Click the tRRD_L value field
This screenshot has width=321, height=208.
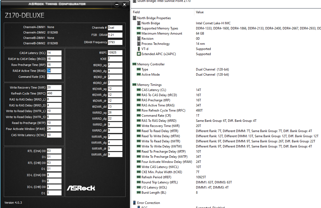[x=54, y=99]
